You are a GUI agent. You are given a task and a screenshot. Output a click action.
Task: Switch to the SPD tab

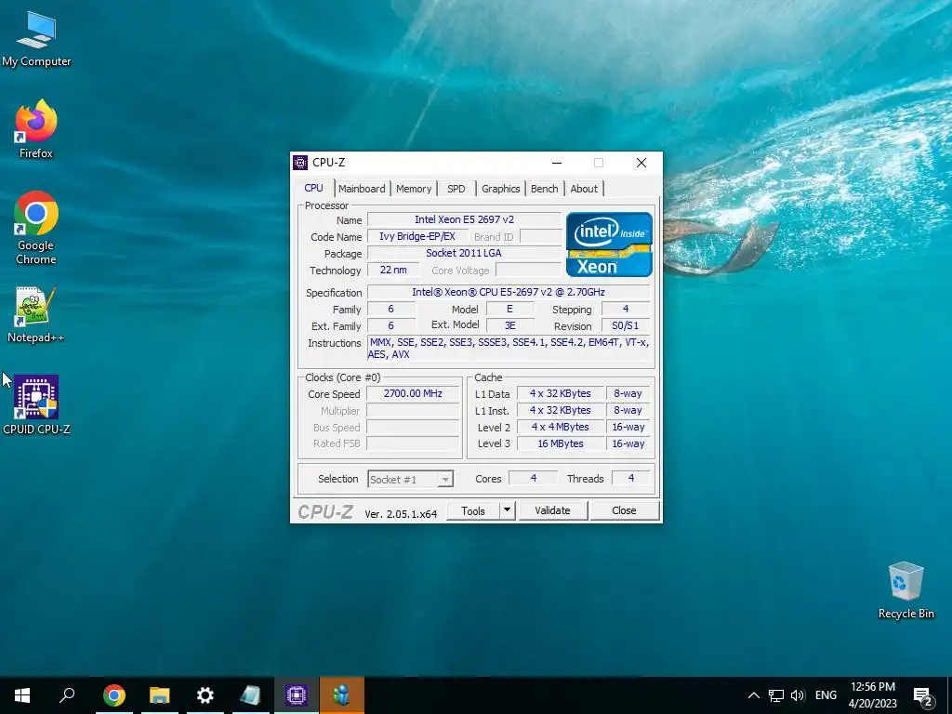click(x=456, y=189)
